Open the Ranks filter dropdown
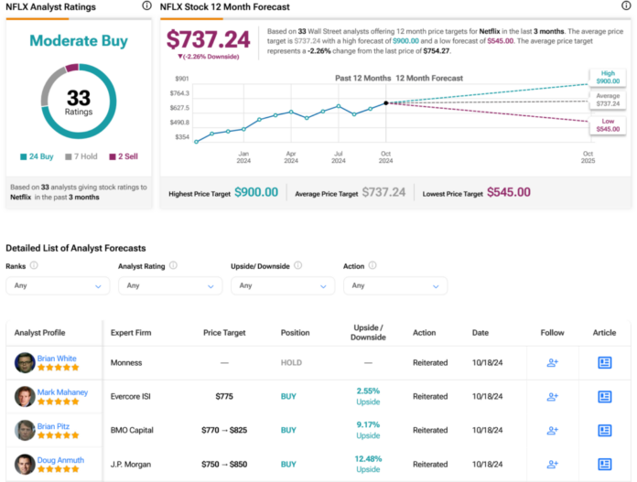 tap(57, 285)
